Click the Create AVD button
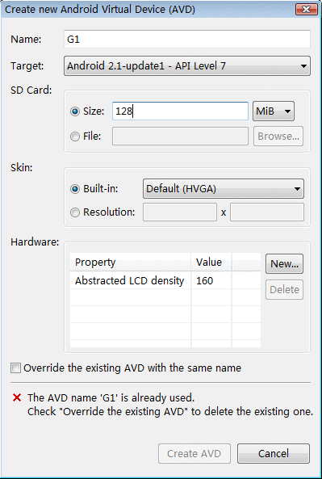 tap(194, 454)
